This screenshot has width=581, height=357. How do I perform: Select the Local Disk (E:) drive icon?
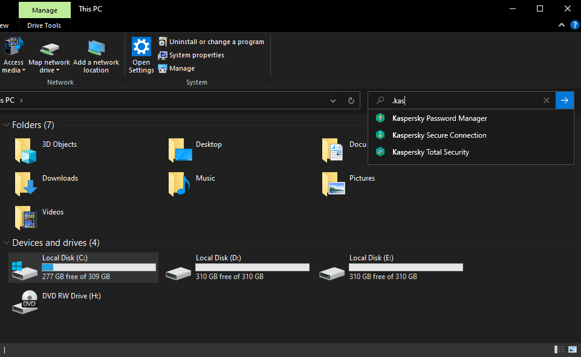pyautogui.click(x=332, y=274)
